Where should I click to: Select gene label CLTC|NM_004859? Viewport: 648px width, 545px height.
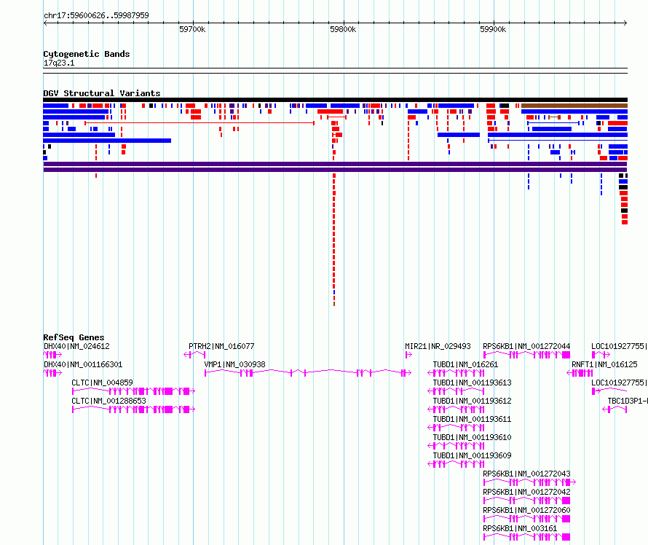tap(102, 383)
